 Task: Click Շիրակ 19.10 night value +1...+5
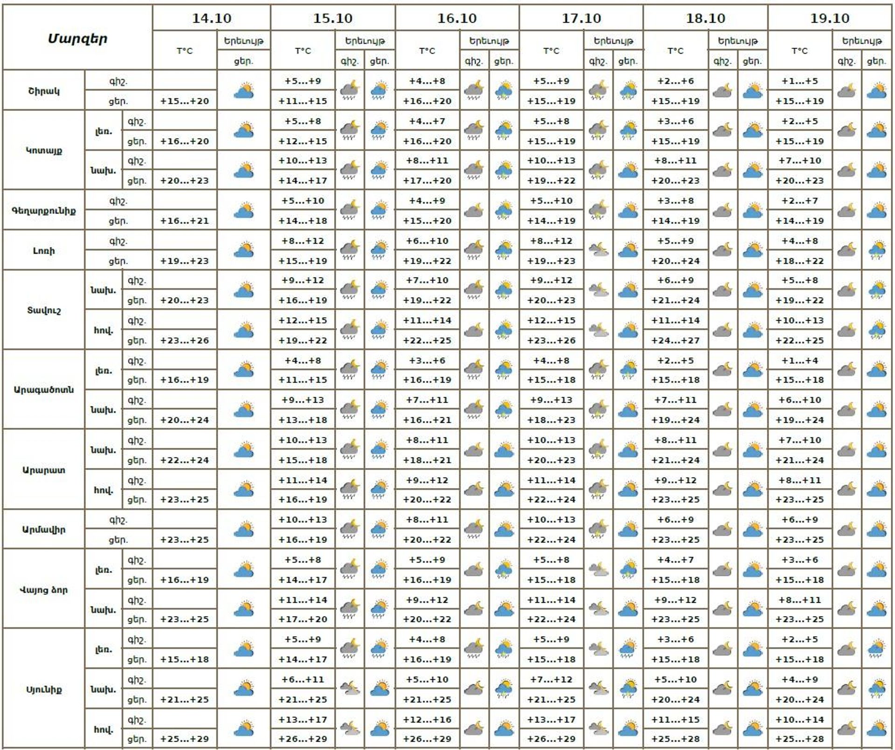point(800,81)
